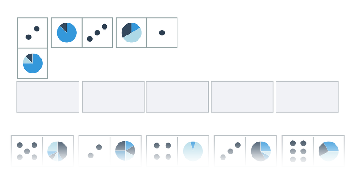Click the middle empty placeholder slot
This screenshot has height=177, width=355.
pyautogui.click(x=177, y=97)
